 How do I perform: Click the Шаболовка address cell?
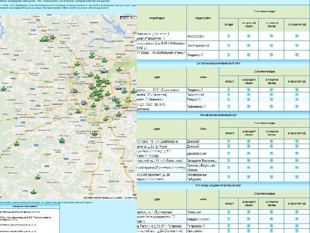pyautogui.click(x=161, y=142)
